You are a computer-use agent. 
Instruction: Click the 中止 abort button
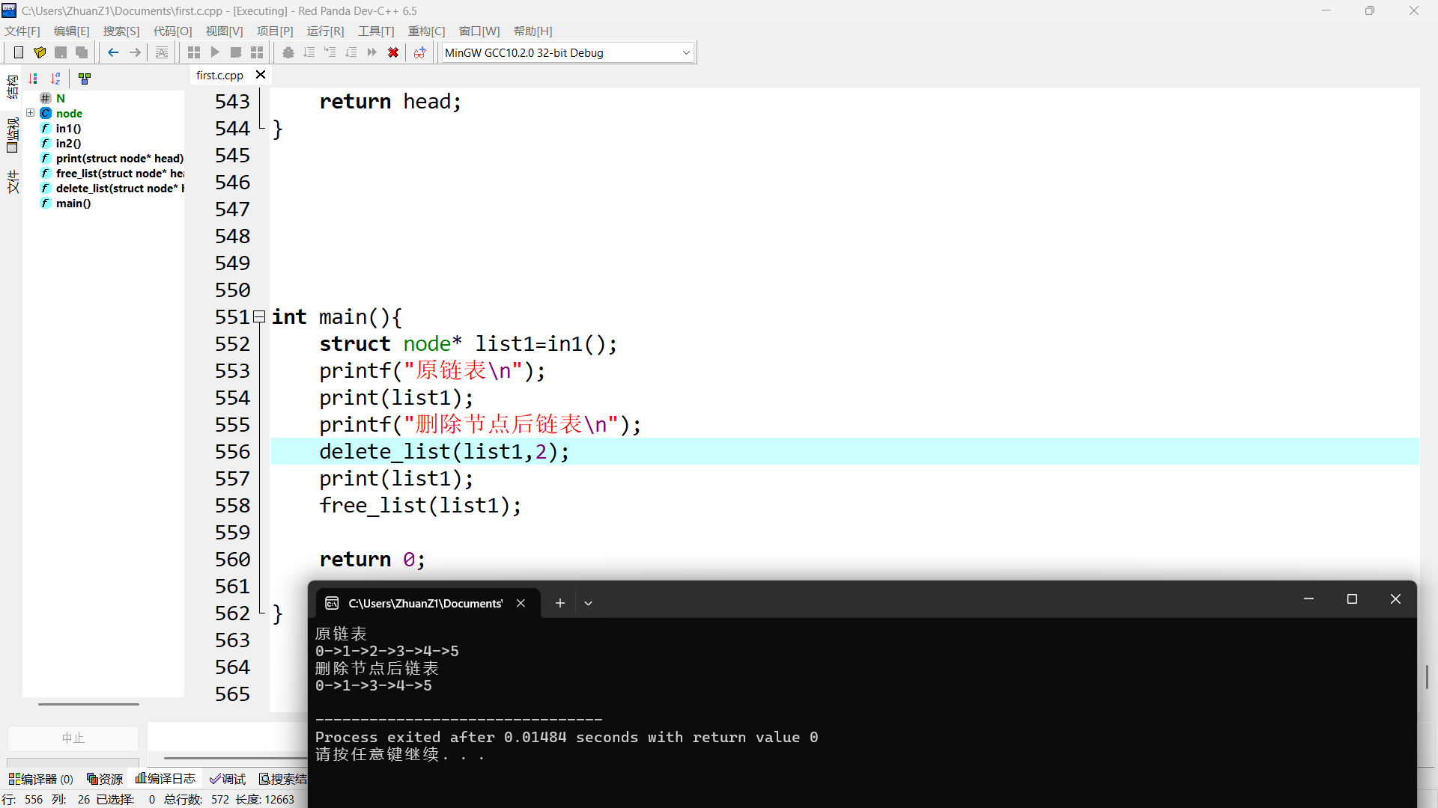click(x=73, y=738)
